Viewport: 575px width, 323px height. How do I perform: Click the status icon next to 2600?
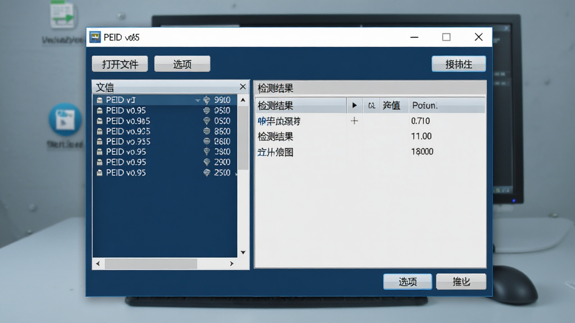tap(207, 141)
